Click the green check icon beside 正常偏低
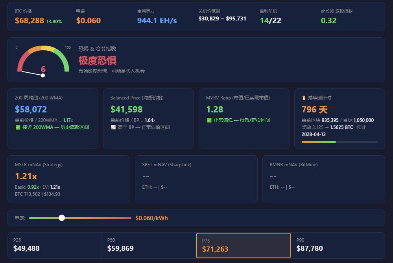 point(209,120)
